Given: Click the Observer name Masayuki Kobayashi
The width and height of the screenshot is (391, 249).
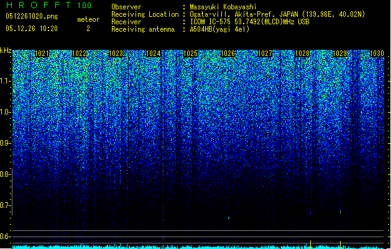Looking at the screenshot, I should coord(223,7).
